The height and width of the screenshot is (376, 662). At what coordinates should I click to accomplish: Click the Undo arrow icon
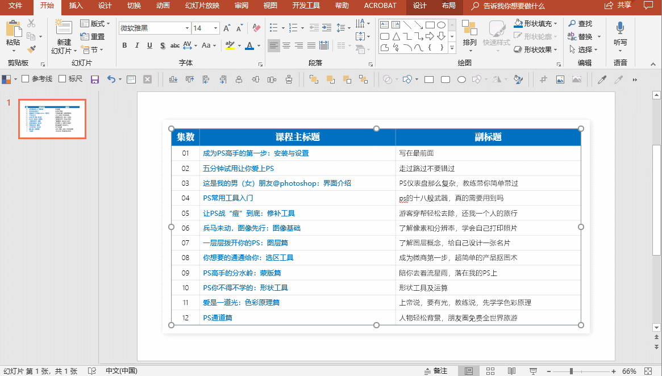111,80
